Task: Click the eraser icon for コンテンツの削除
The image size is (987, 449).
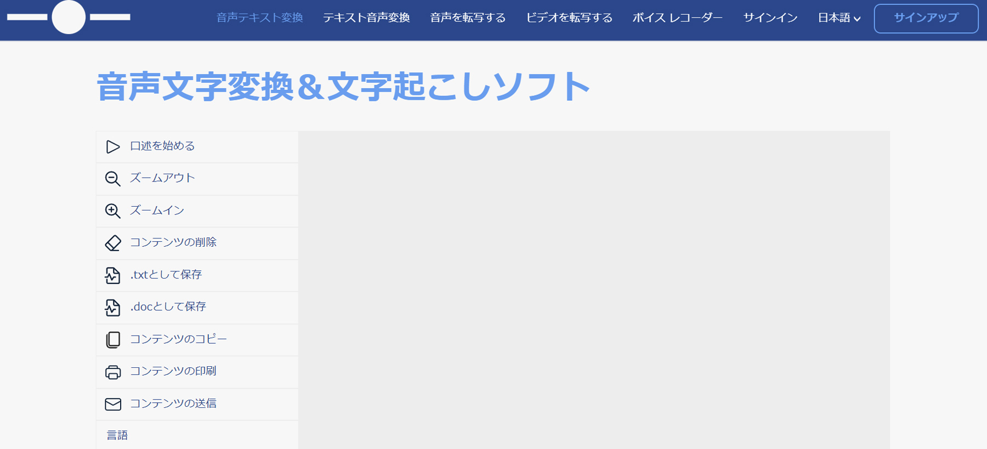Action: point(113,243)
